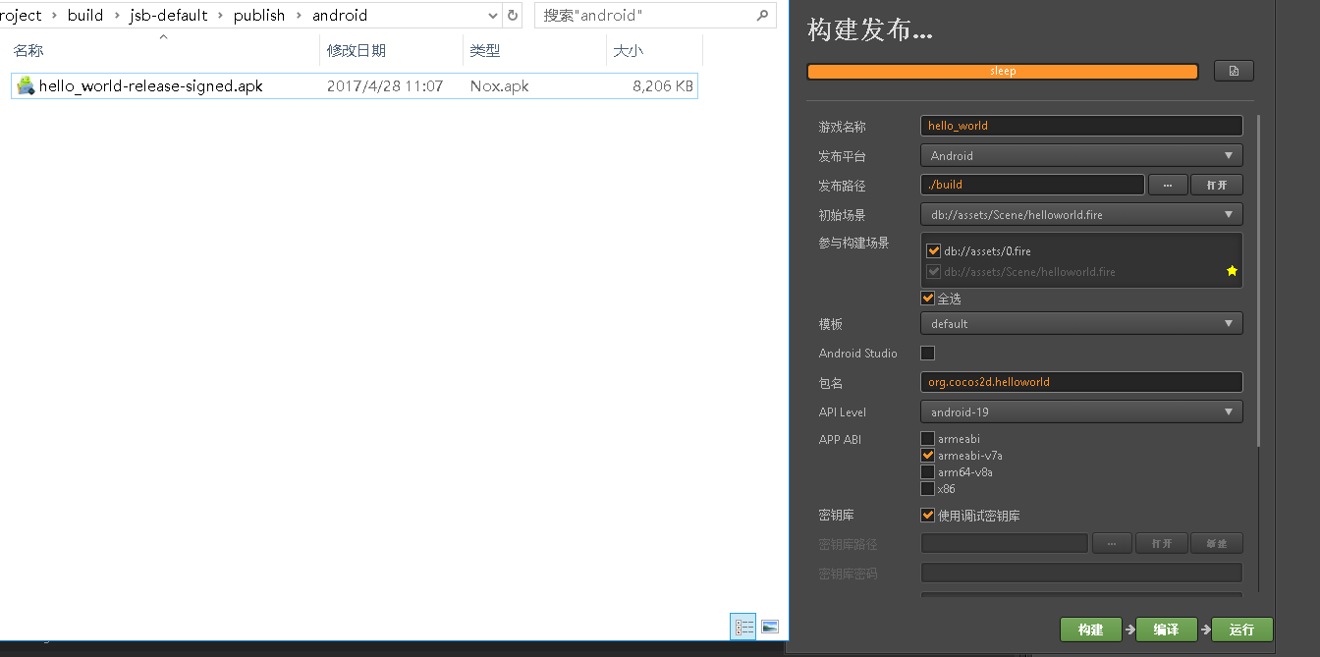Image resolution: width=1320 pixels, height=657 pixels.
Task: Click the search magnifier icon in Explorer
Action: pyautogui.click(x=762, y=16)
